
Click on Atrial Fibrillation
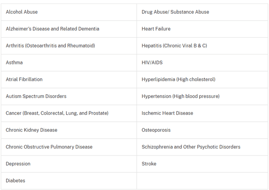24,79
